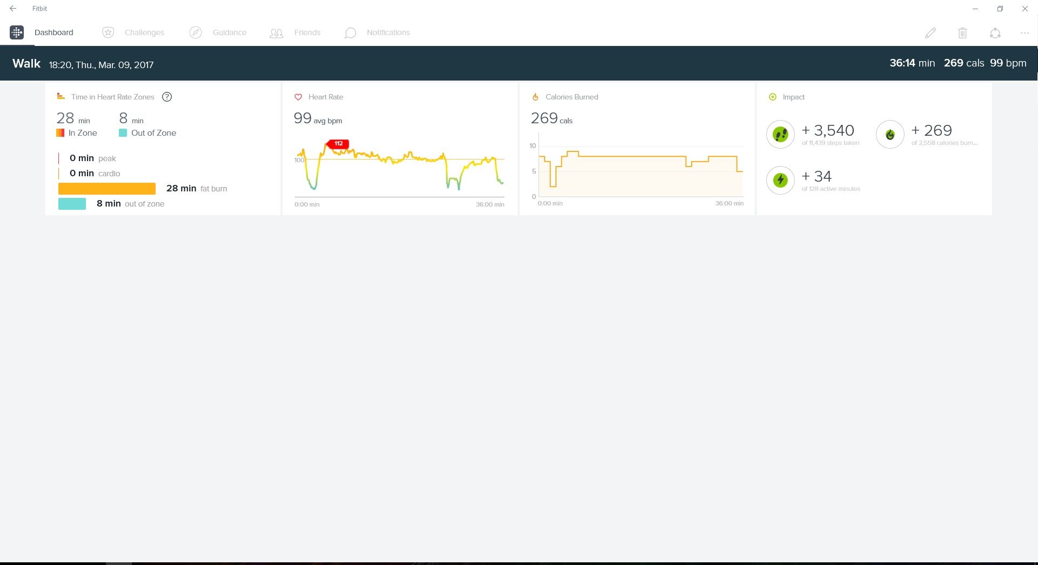1038x565 pixels.
Task: Click the 112 peak heart rate marker
Action: (339, 144)
